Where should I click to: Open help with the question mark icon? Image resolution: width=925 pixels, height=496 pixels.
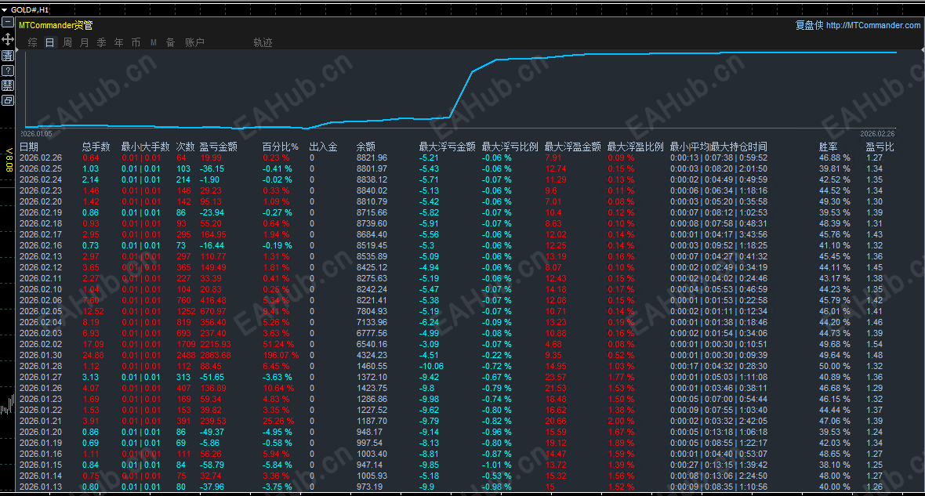8,71
